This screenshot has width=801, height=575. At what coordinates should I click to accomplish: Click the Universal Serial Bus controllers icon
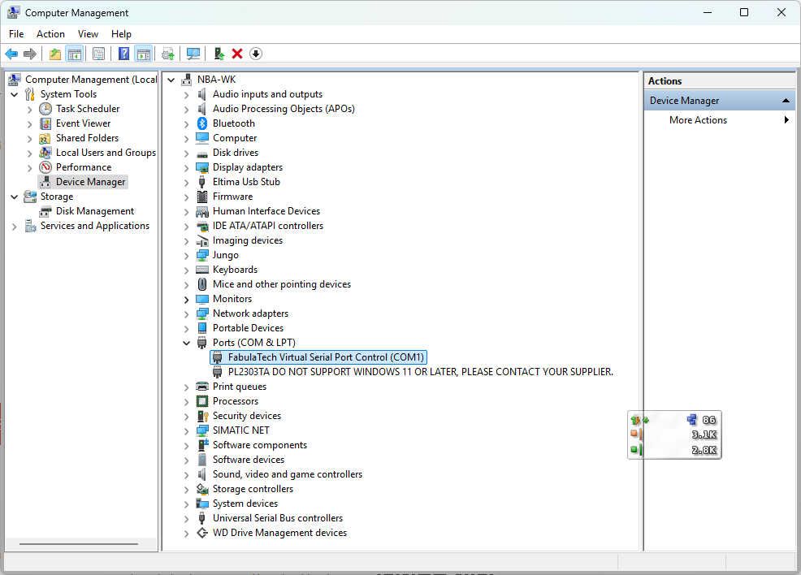tap(202, 518)
